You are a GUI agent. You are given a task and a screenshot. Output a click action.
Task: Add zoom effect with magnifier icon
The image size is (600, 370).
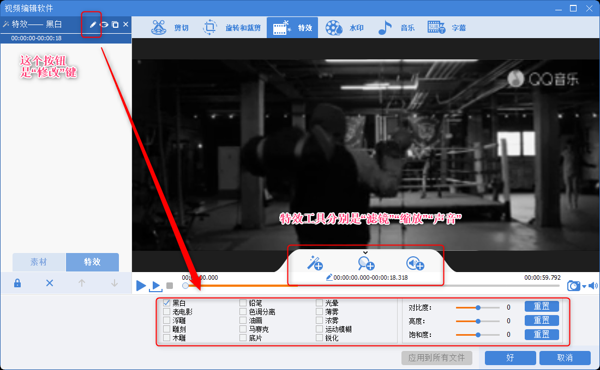[366, 263]
